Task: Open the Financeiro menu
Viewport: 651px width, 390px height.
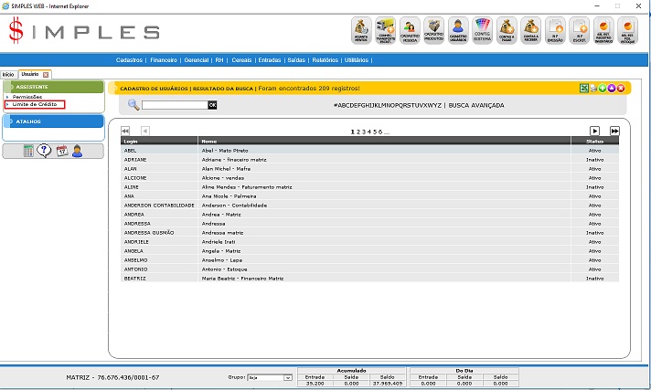Action: [164, 59]
